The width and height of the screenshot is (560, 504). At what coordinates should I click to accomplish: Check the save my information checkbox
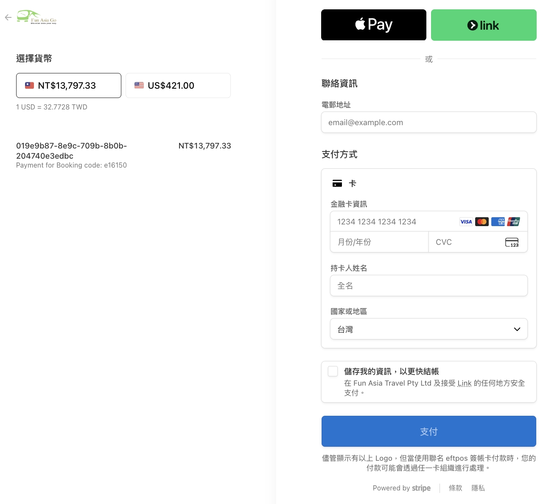(333, 371)
